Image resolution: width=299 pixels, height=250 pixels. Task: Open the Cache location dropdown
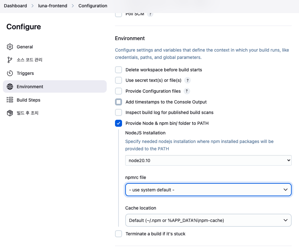[x=208, y=220]
